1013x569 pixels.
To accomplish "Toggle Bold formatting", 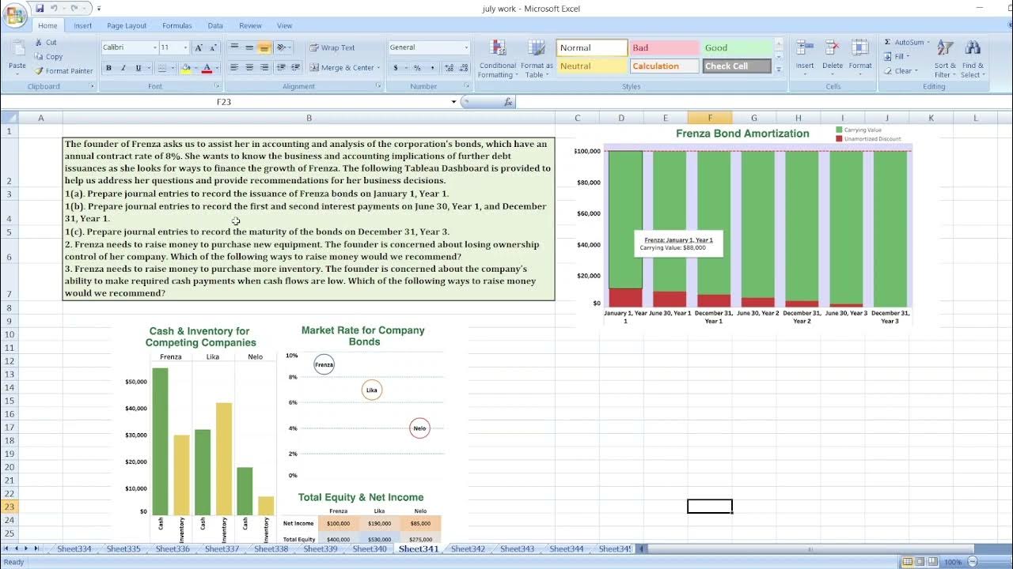I will pyautogui.click(x=108, y=68).
